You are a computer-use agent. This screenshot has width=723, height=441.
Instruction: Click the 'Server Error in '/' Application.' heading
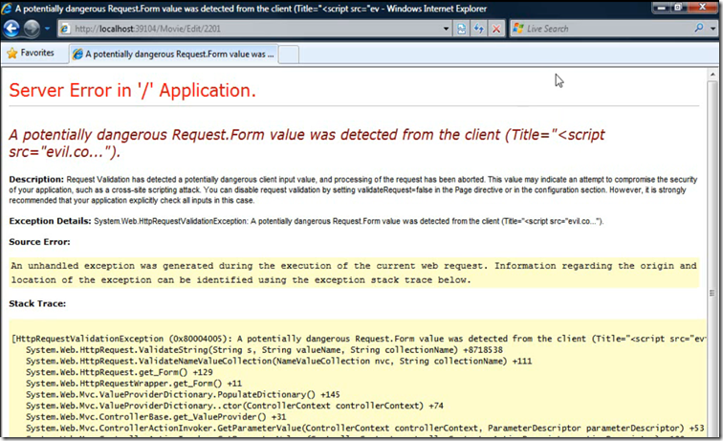[132, 91]
